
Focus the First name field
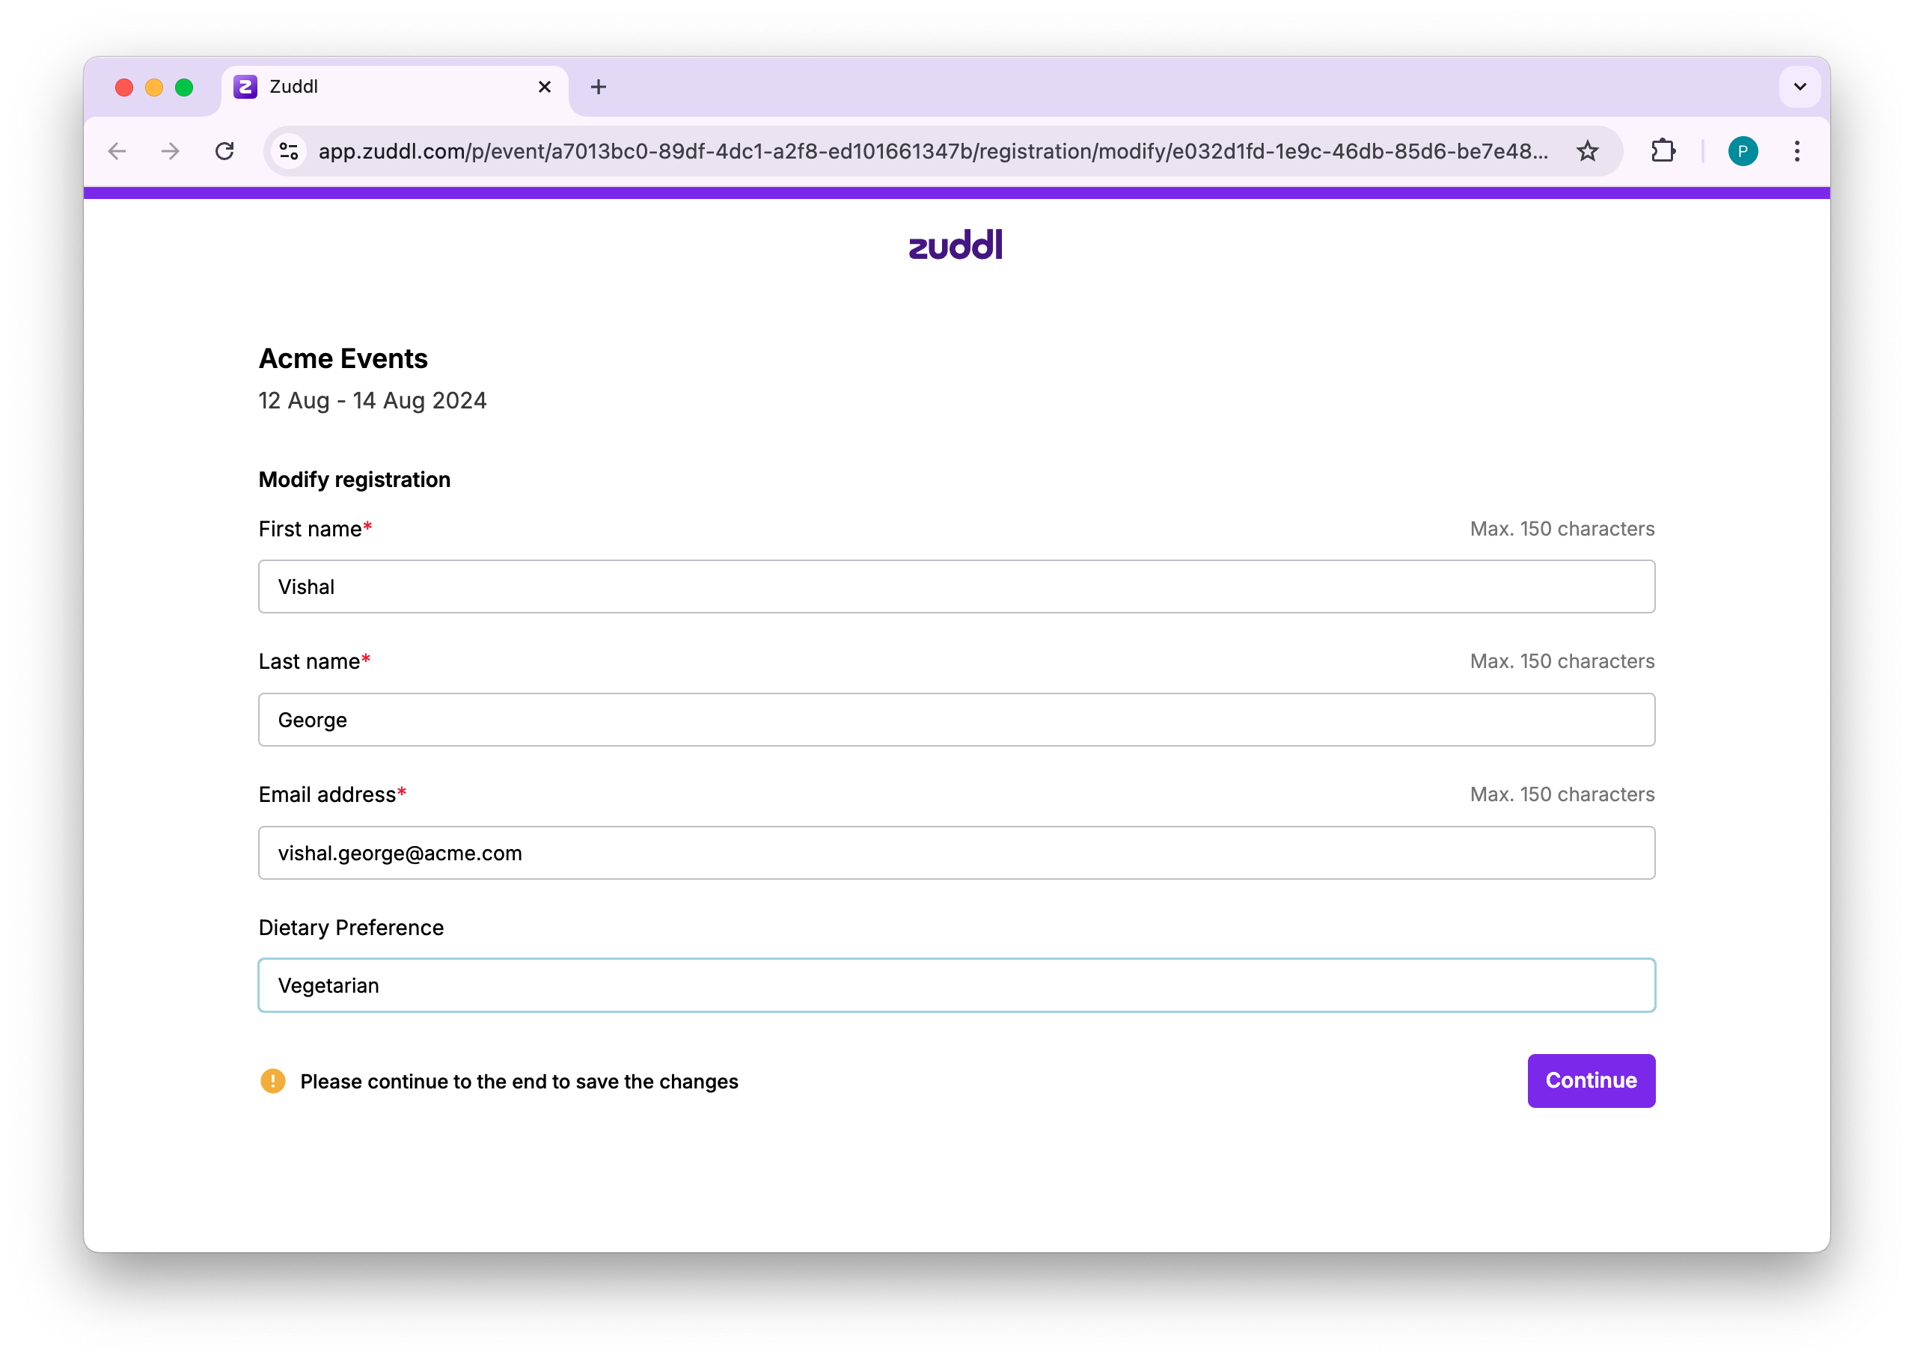pyautogui.click(x=956, y=586)
